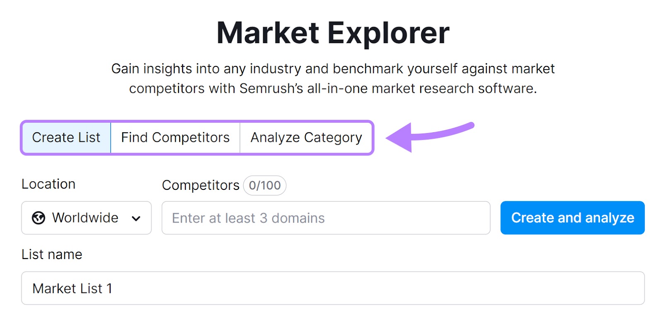Viewport: 663px width, 320px height.
Task: Click the Competitors label
Action: 201,185
